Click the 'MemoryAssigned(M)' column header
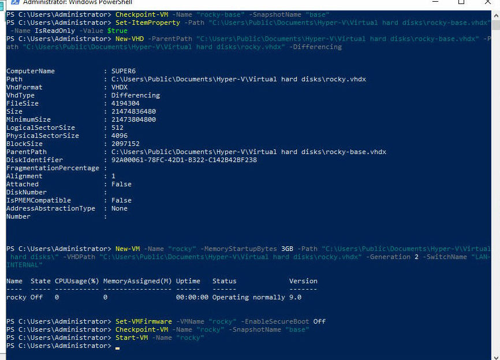This screenshot has width=500, height=360. point(137,281)
